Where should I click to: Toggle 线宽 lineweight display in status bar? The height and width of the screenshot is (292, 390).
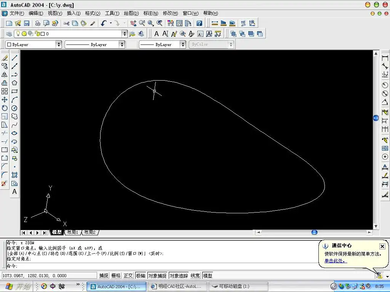pos(195,276)
